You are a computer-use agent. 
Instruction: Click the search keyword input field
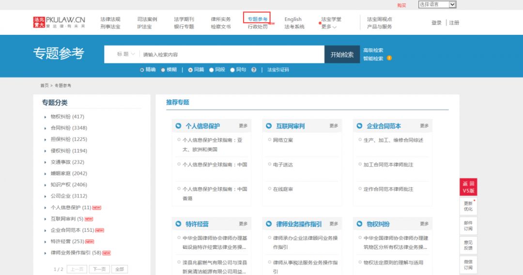[x=231, y=55]
